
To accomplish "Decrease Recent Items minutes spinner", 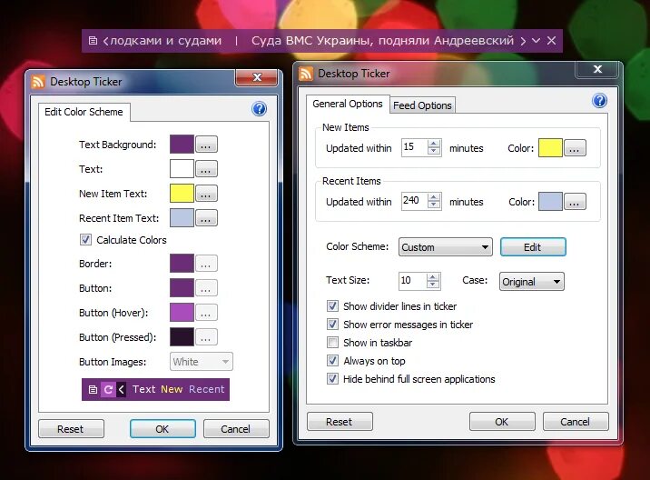I will [434, 205].
